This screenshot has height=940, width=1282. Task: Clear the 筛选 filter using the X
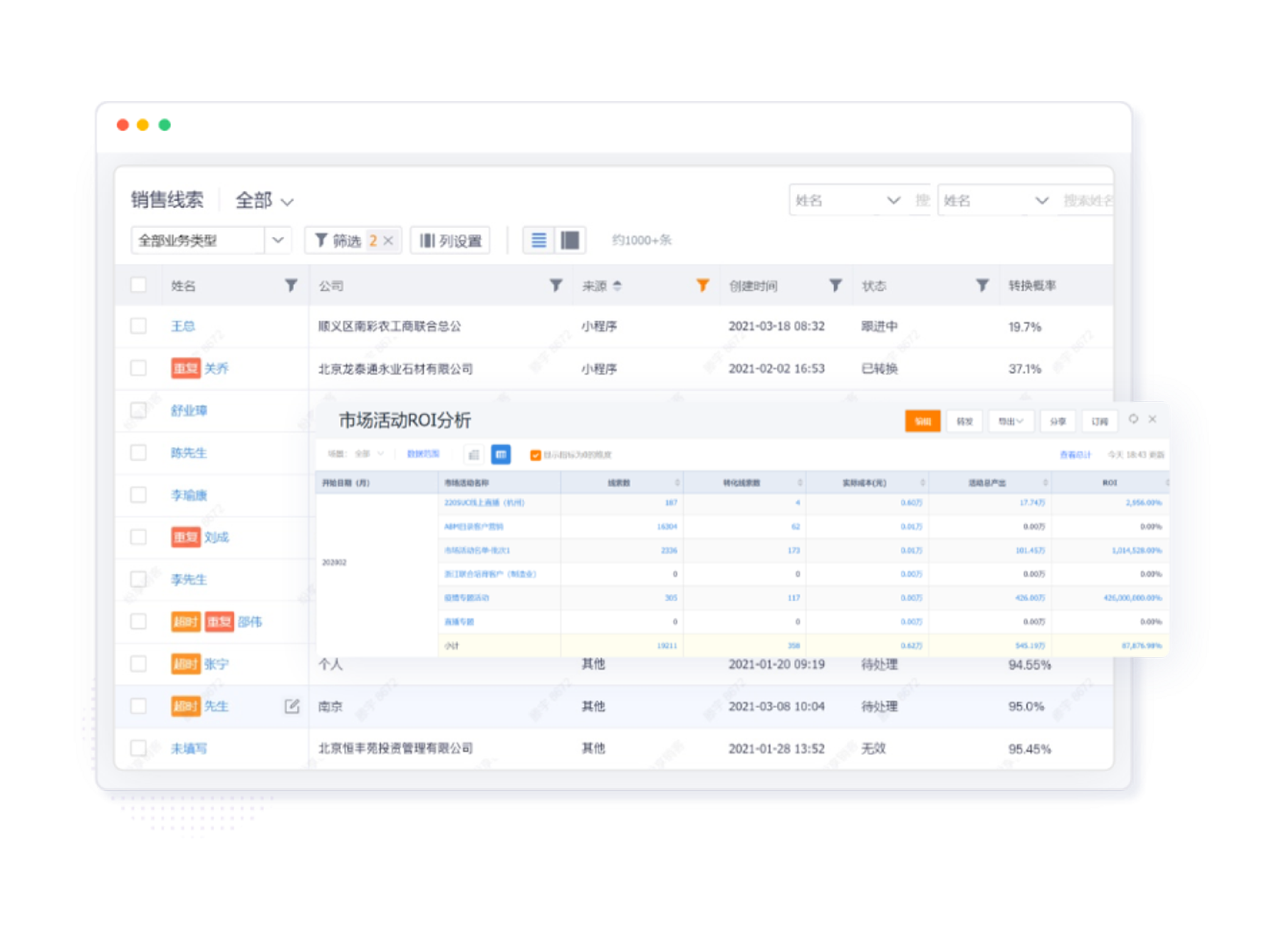tap(388, 241)
